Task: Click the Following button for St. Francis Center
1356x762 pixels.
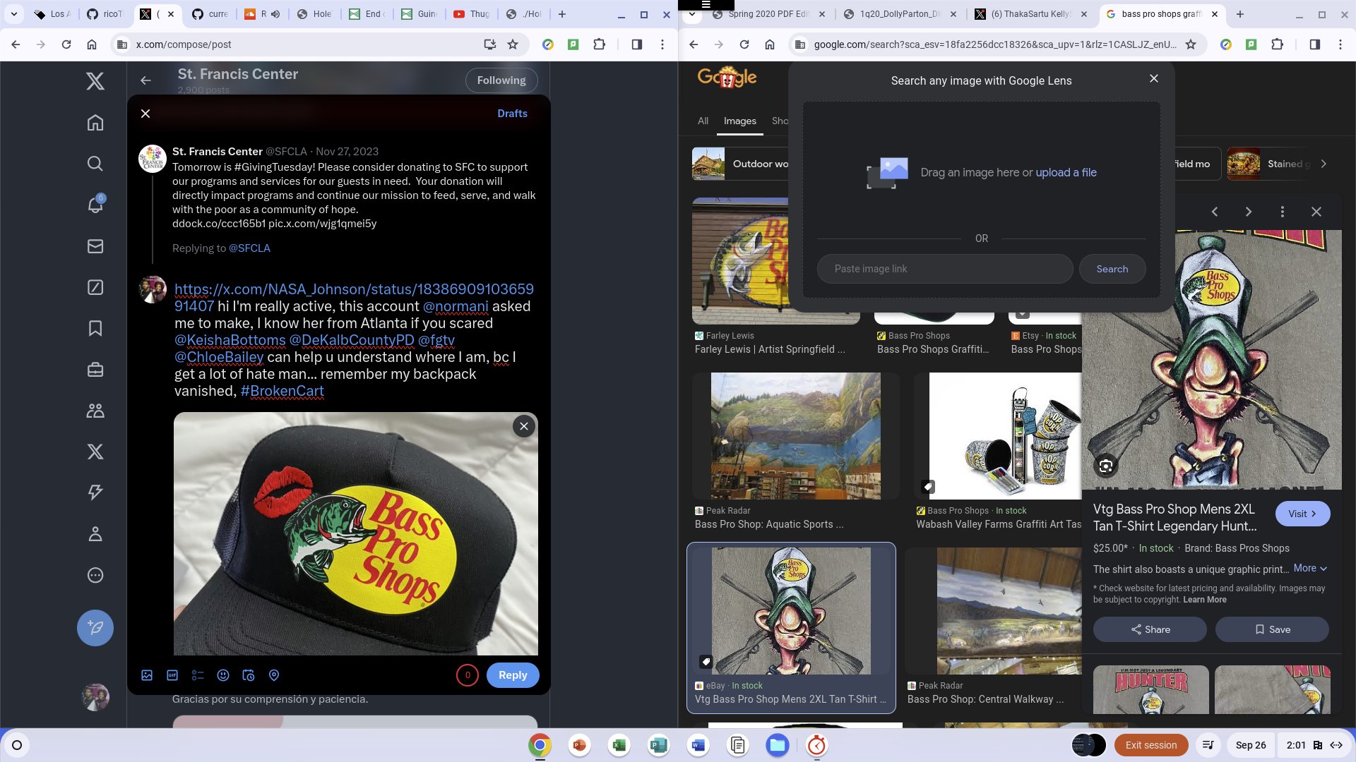Action: (501, 80)
